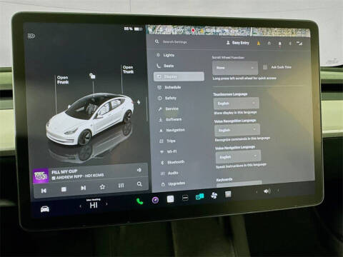Open the Touchscreen Language dropdown

(236, 104)
